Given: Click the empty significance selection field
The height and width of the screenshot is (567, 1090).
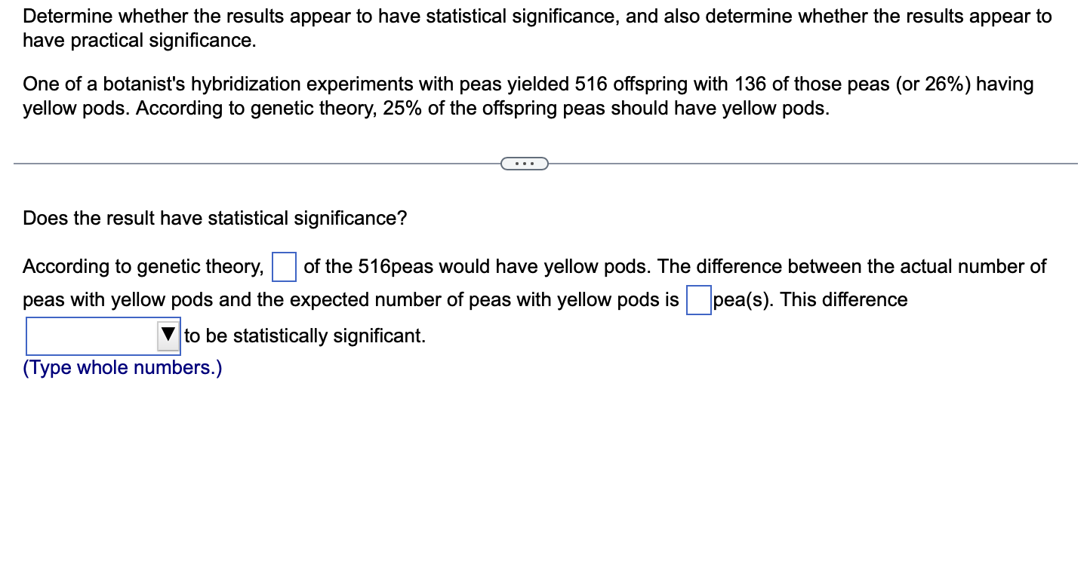Looking at the screenshot, I should [x=91, y=335].
